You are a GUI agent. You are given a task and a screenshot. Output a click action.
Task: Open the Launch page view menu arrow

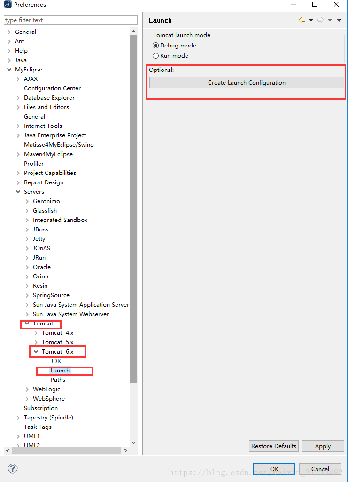pyautogui.click(x=339, y=20)
